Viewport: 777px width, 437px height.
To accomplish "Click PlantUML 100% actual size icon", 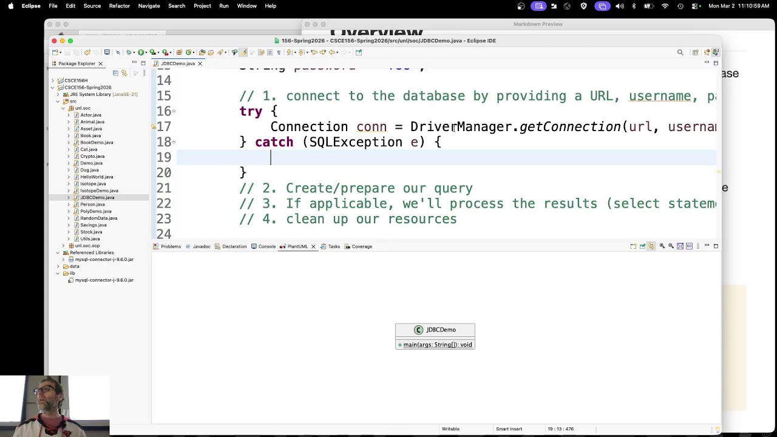I will (689, 246).
